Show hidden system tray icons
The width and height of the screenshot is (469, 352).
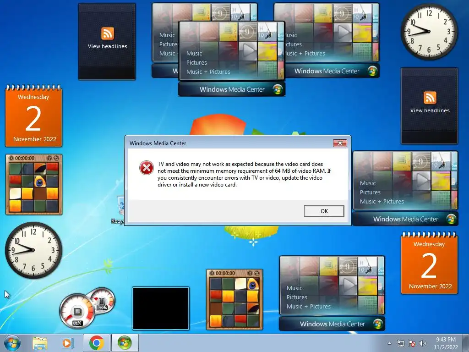coord(389,343)
